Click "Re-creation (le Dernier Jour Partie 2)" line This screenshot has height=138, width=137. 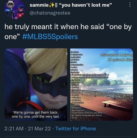click(86, 115)
